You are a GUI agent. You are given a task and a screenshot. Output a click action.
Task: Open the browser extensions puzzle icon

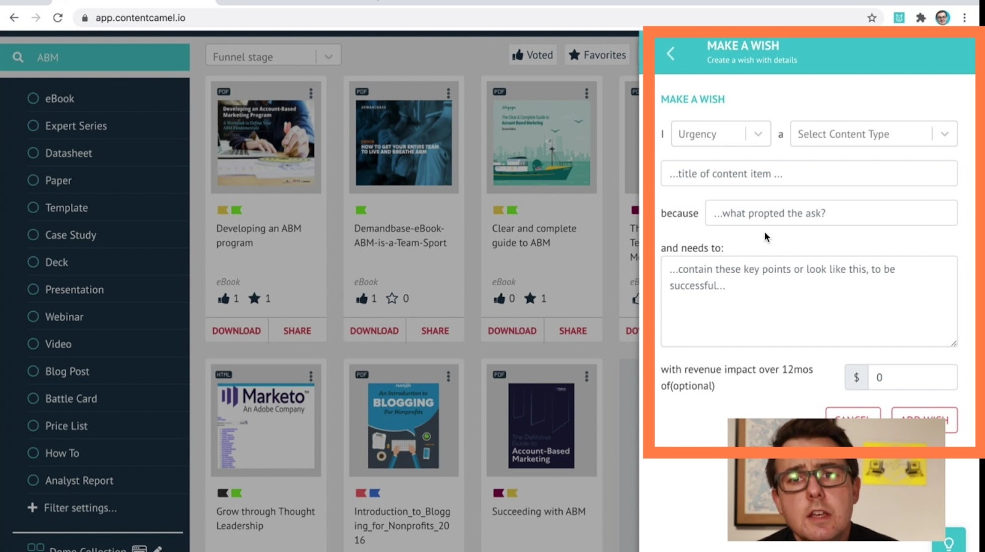coord(921,18)
